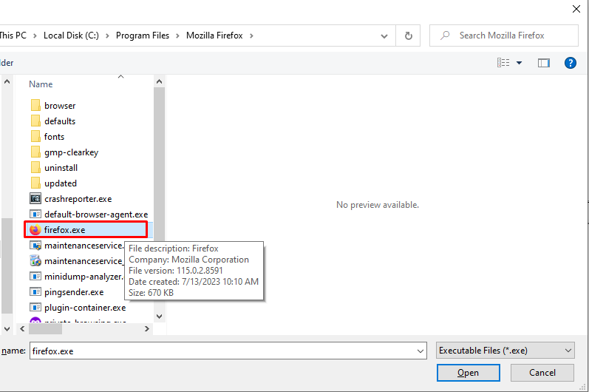589x392 pixels.
Task: Expand the address bar history dropdown
Action: (x=384, y=36)
